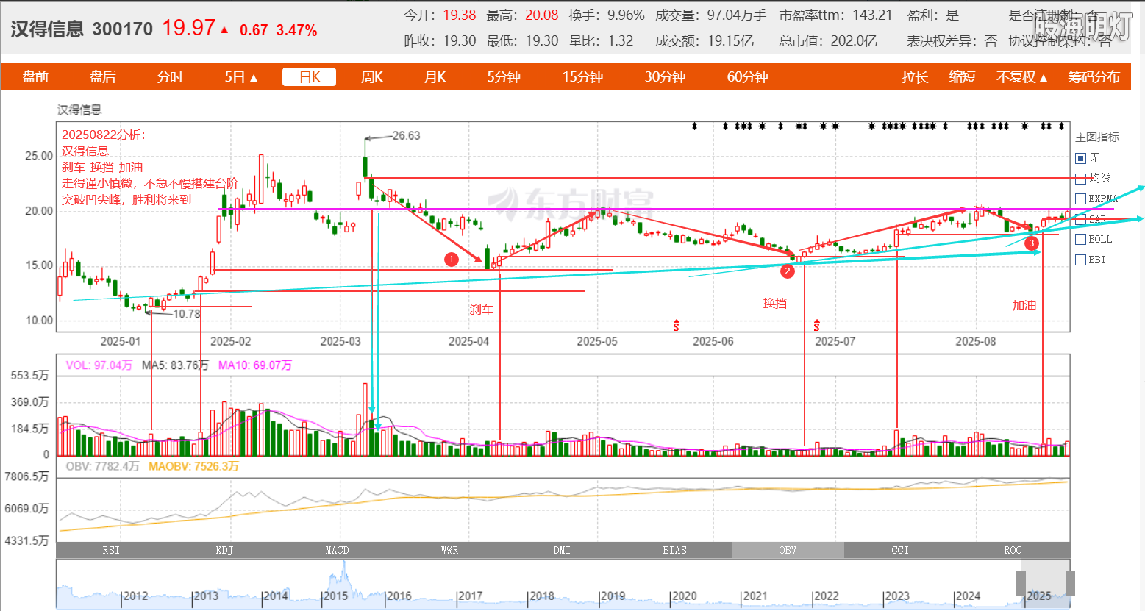
Task: Select the OBV indicator tab
Action: click(788, 550)
